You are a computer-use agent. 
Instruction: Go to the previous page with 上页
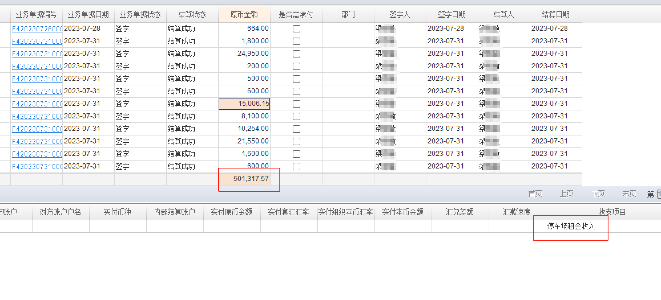click(x=567, y=194)
